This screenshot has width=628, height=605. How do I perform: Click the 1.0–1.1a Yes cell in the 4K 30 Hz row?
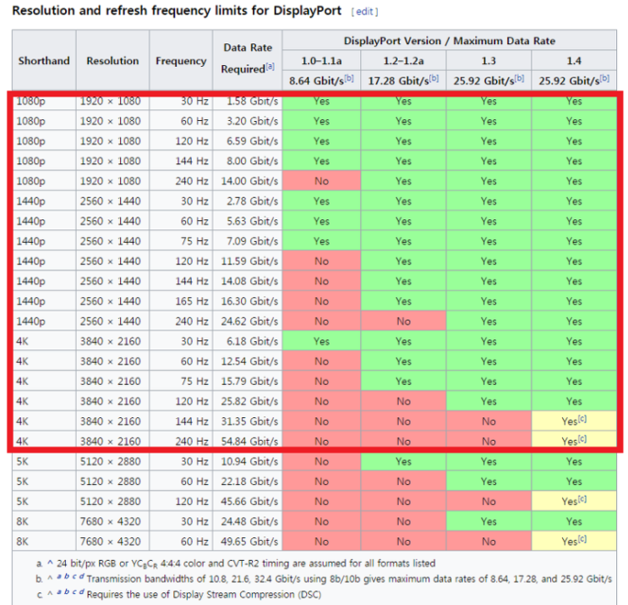[322, 341]
